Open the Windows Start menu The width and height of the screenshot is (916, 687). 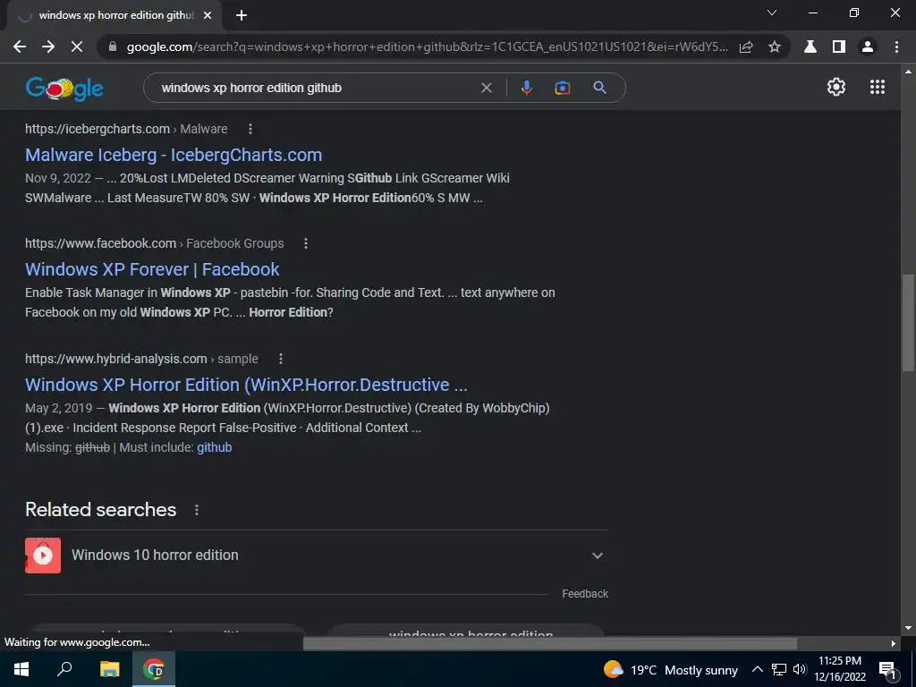tap(21, 669)
